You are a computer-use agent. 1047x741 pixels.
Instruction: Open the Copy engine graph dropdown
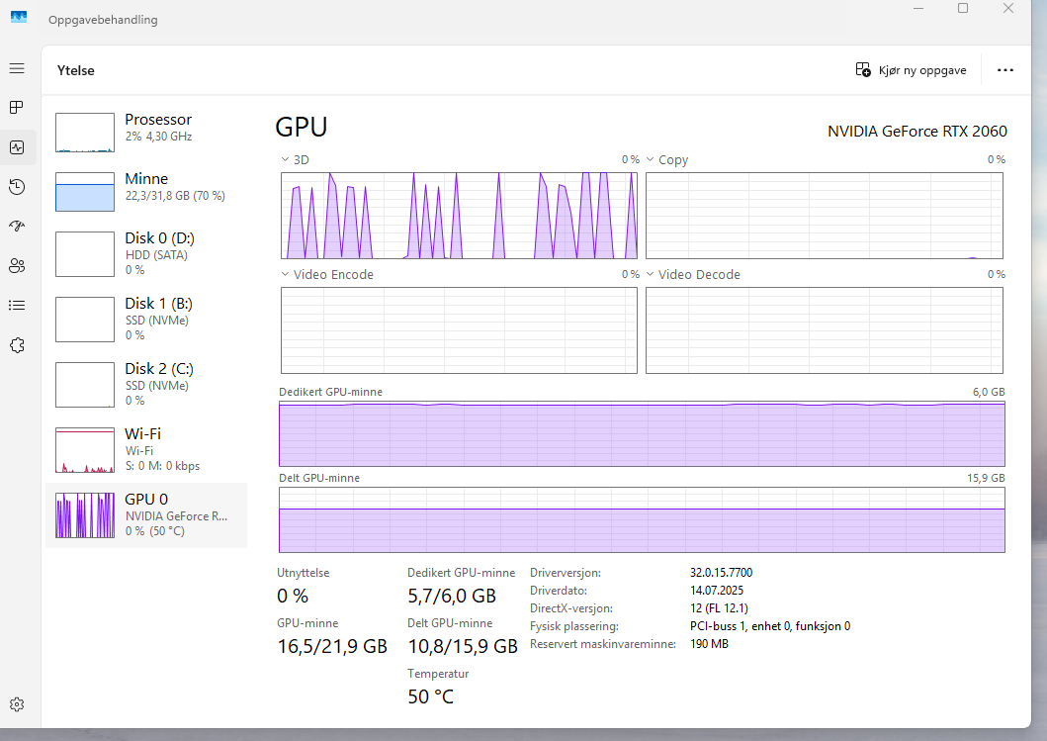click(652, 160)
